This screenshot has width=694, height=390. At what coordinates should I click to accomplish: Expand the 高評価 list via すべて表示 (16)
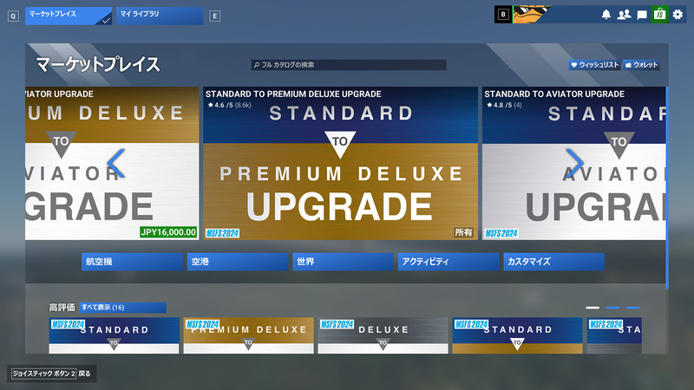(122, 308)
